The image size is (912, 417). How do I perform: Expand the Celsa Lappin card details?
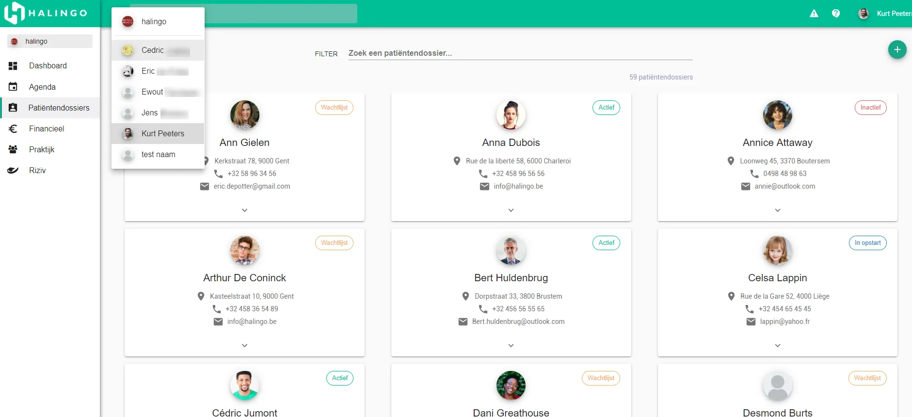tap(778, 346)
